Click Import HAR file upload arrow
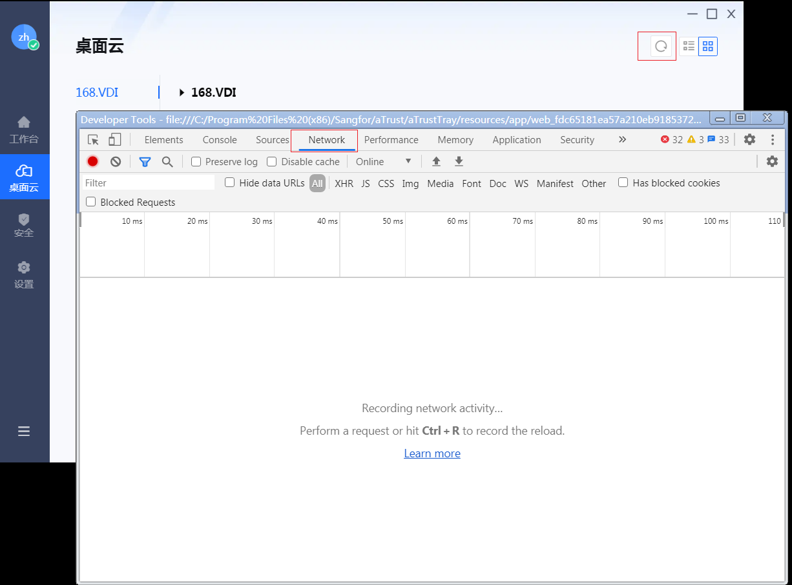 (436, 162)
